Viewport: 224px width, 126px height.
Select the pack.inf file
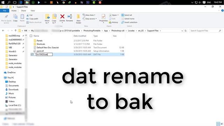click(40, 51)
